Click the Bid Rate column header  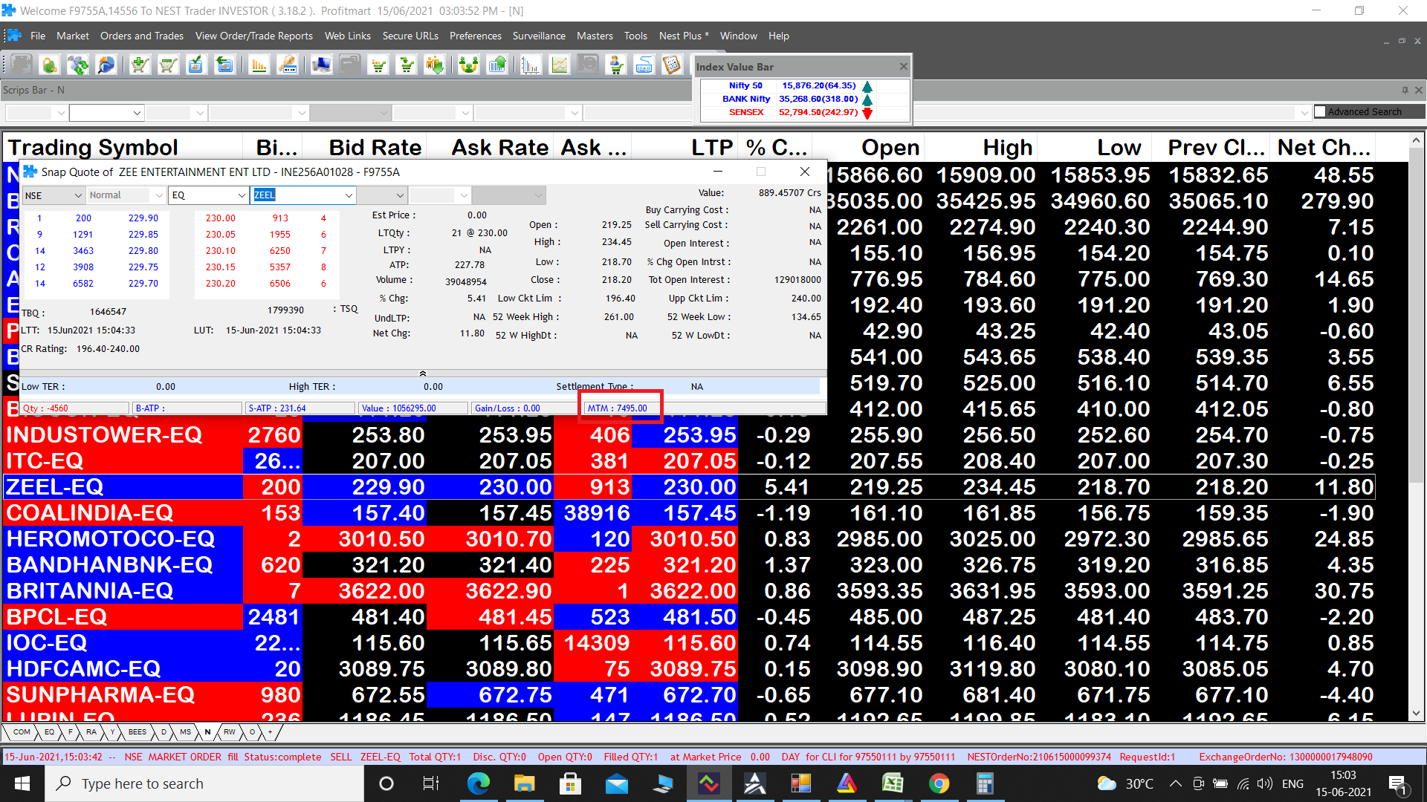coord(364,147)
